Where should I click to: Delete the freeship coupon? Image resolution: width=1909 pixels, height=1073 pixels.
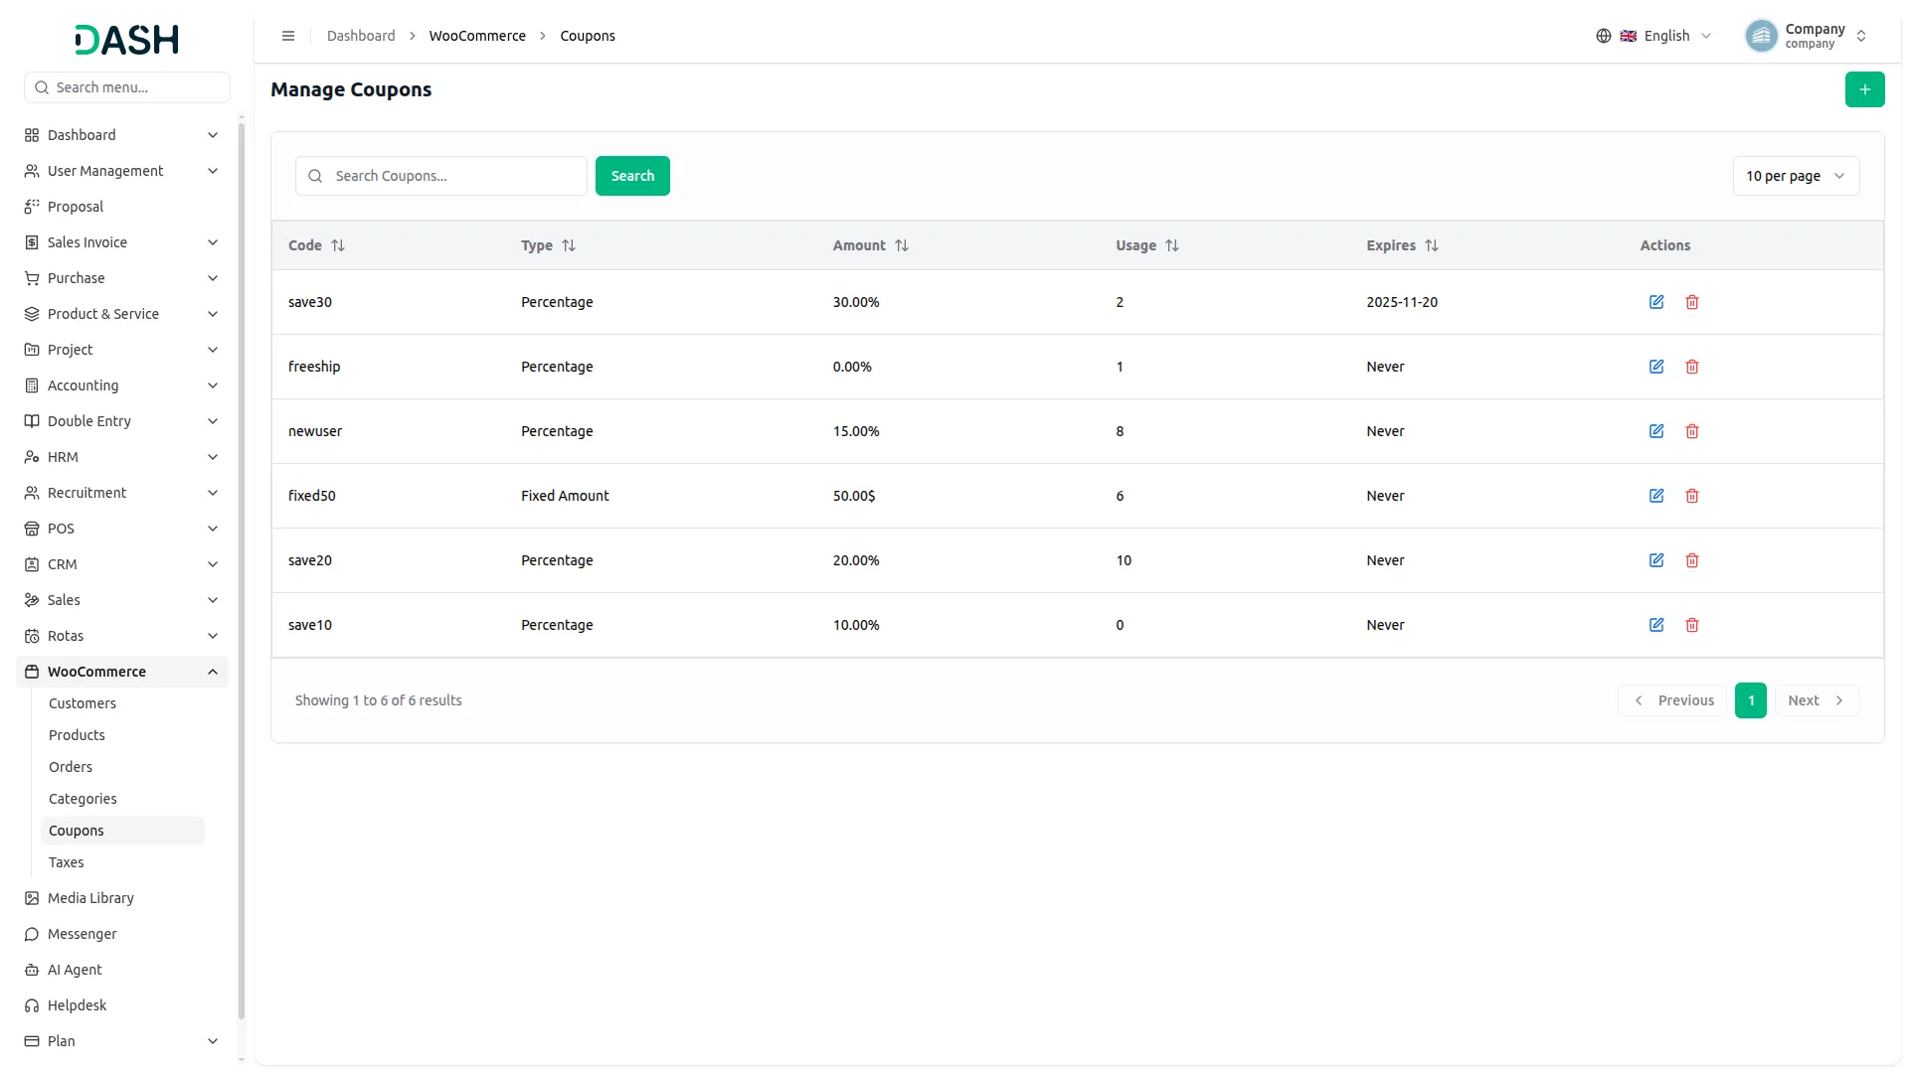pos(1692,367)
